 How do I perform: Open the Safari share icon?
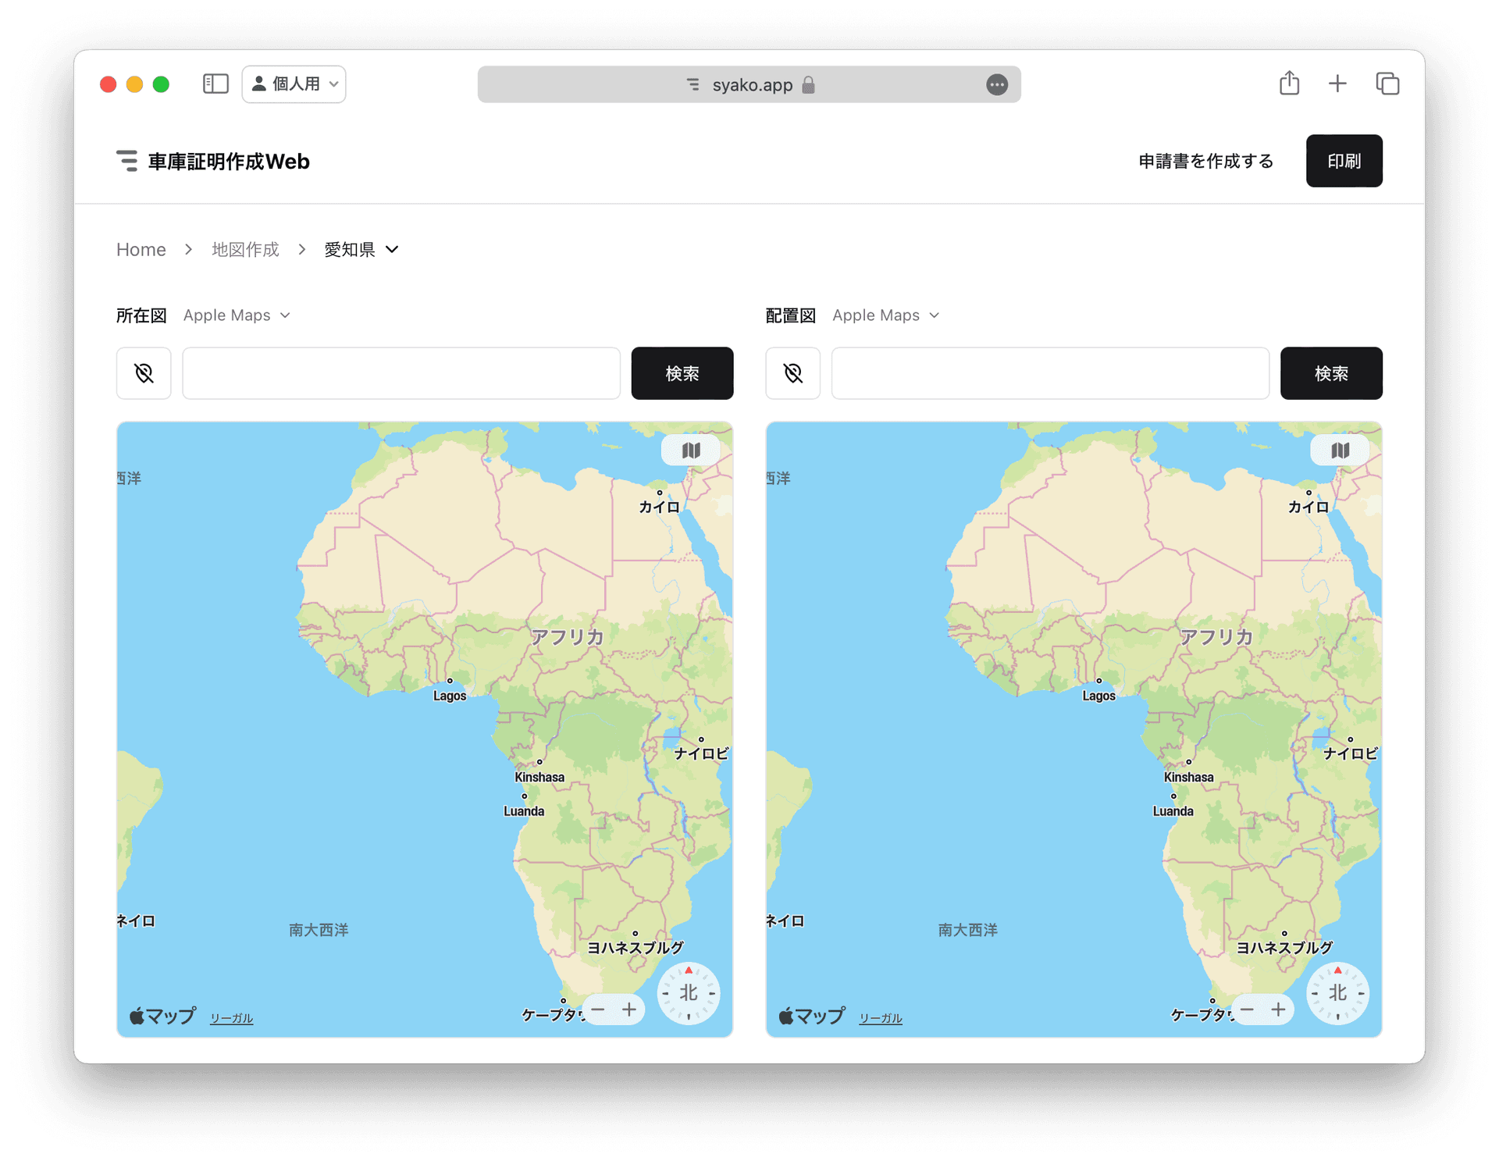1289,84
